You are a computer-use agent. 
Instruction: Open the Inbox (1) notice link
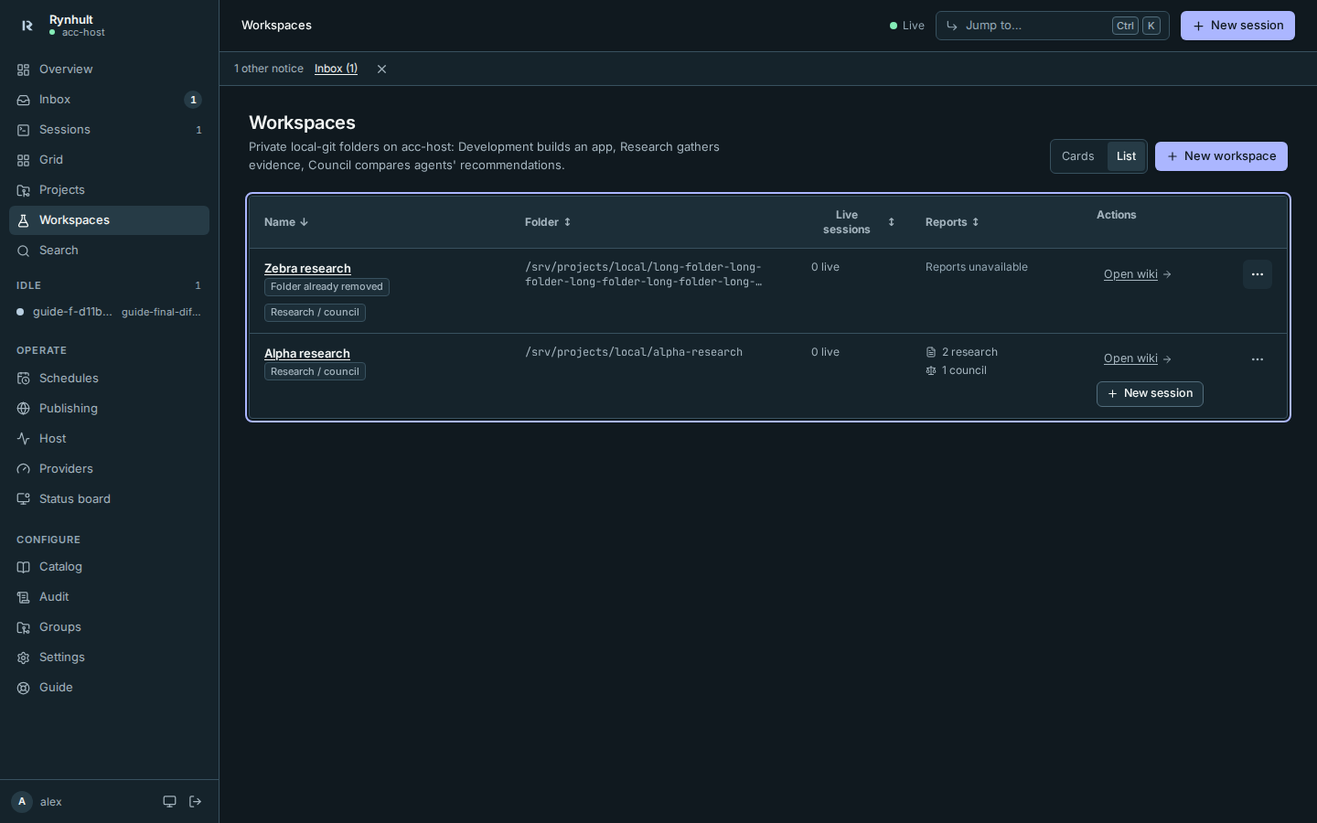coord(336,69)
